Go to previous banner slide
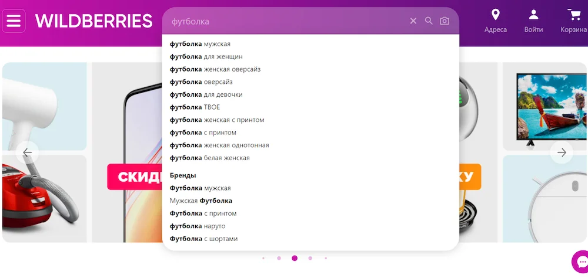 pos(27,152)
